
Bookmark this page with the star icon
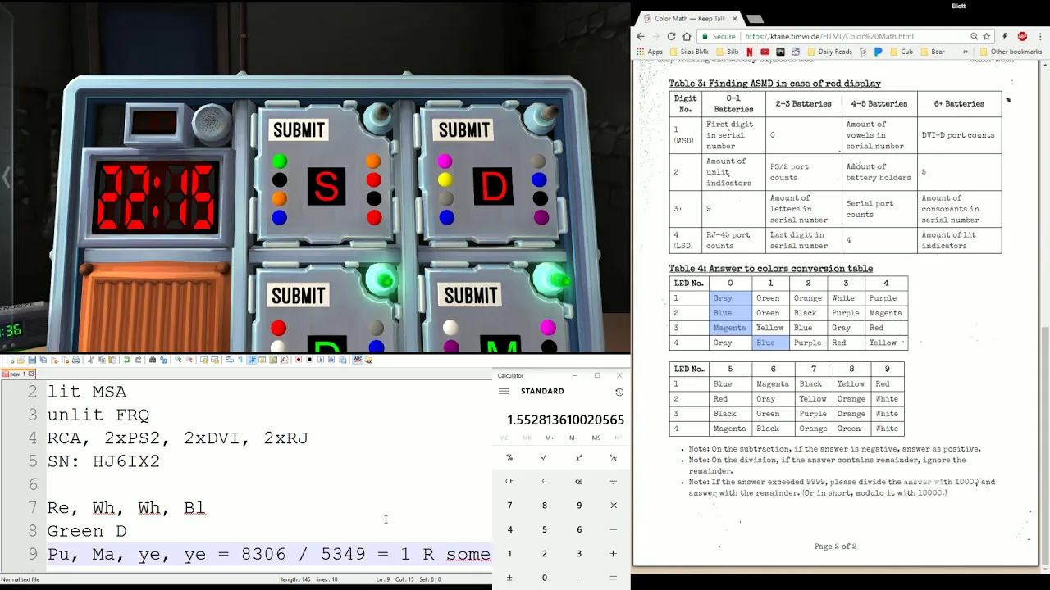coord(986,36)
